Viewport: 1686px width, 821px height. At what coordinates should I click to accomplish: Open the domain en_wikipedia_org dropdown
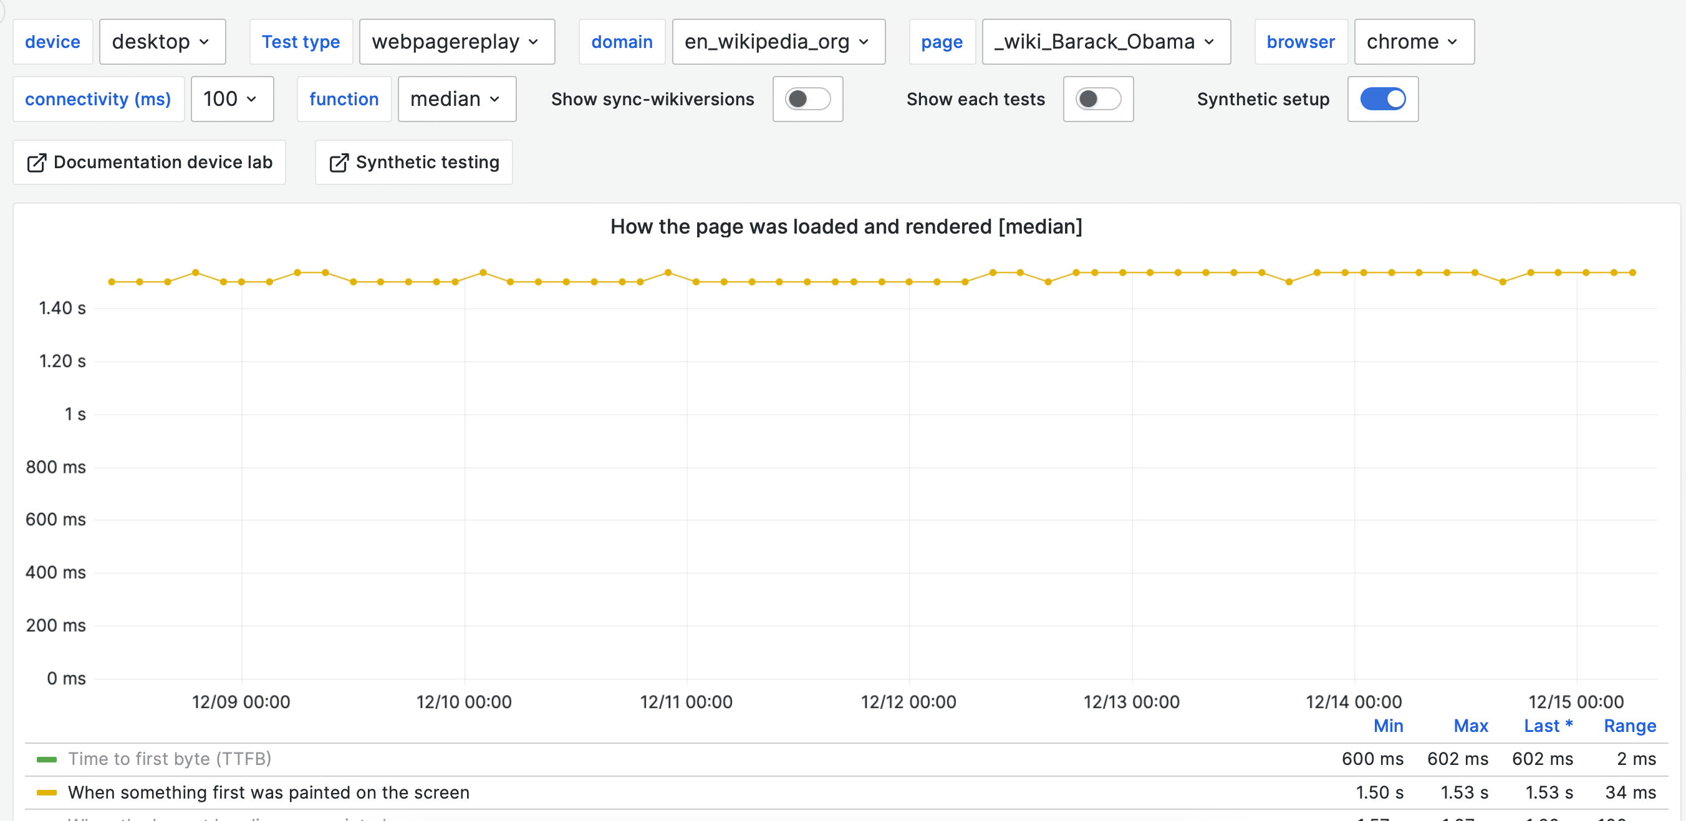click(778, 42)
